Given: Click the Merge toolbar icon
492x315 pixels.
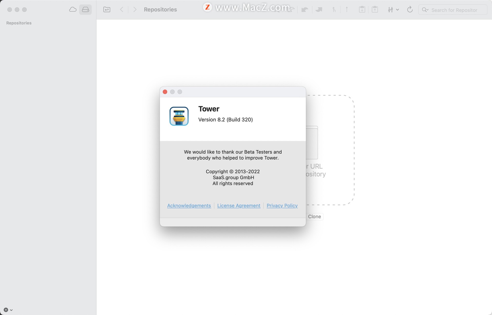Looking at the screenshot, I should (x=334, y=10).
